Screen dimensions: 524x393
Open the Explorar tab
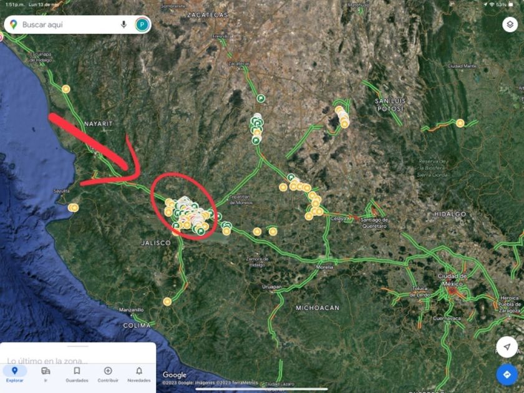point(15,374)
